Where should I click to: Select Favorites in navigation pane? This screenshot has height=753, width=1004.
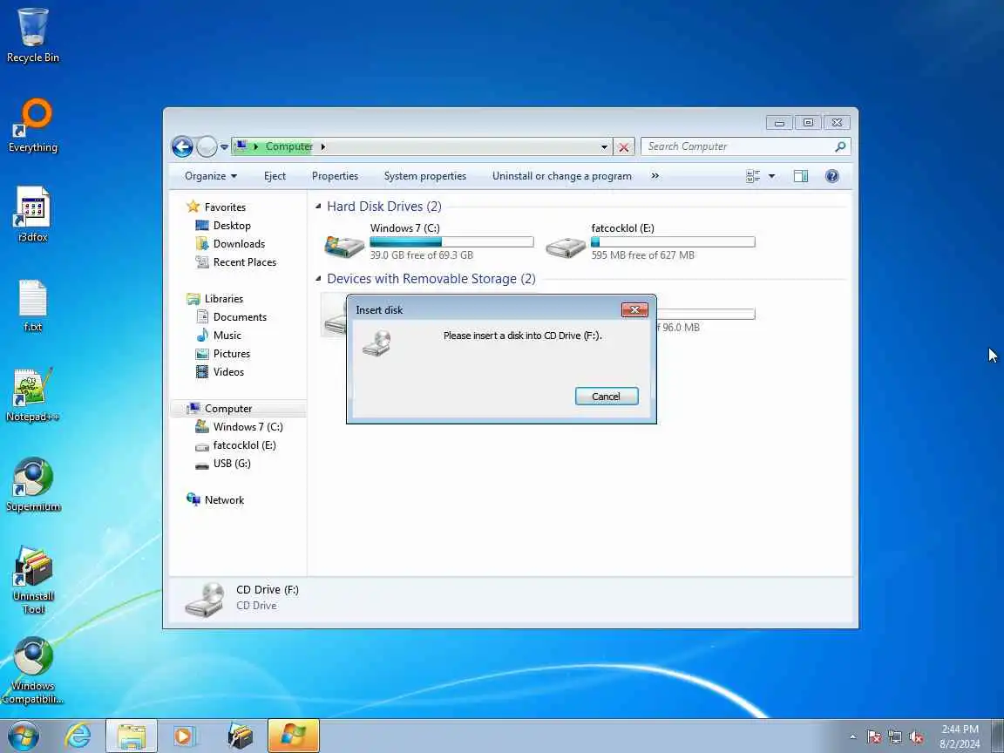(216, 207)
